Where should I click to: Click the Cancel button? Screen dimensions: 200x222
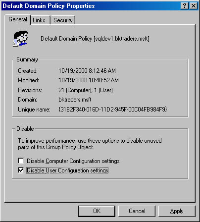[137, 211]
